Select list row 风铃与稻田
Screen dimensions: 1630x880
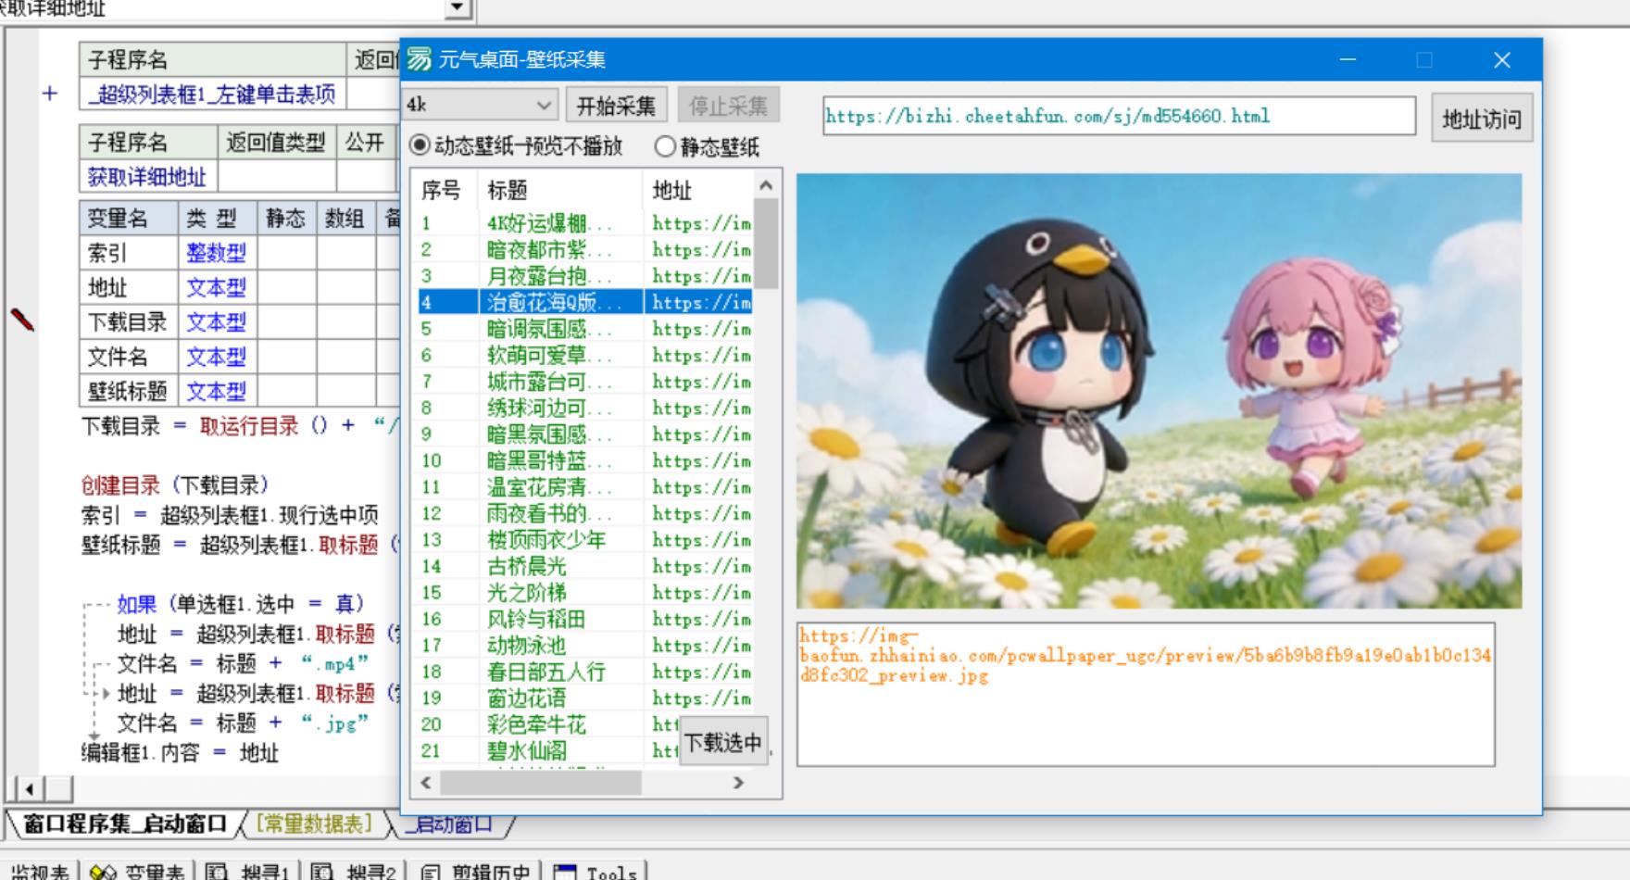tap(585, 619)
